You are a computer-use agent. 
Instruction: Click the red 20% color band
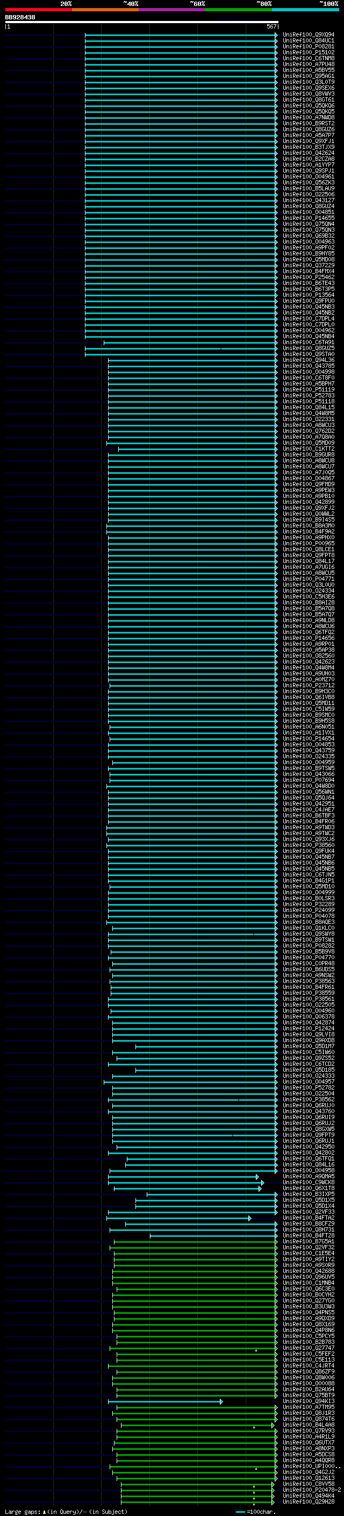(x=38, y=10)
